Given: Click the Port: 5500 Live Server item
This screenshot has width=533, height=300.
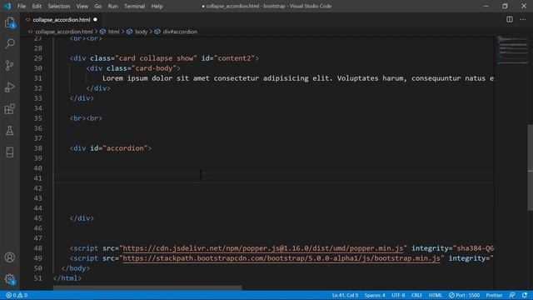Looking at the screenshot, I should (464, 295).
